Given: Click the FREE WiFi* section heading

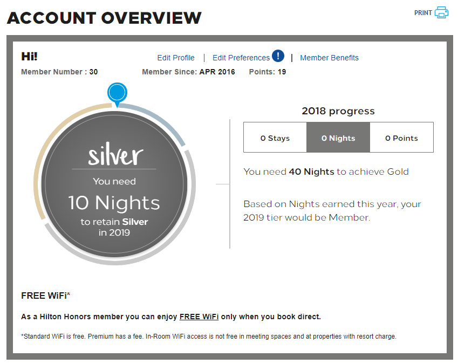Looking at the screenshot, I should [x=45, y=296].
